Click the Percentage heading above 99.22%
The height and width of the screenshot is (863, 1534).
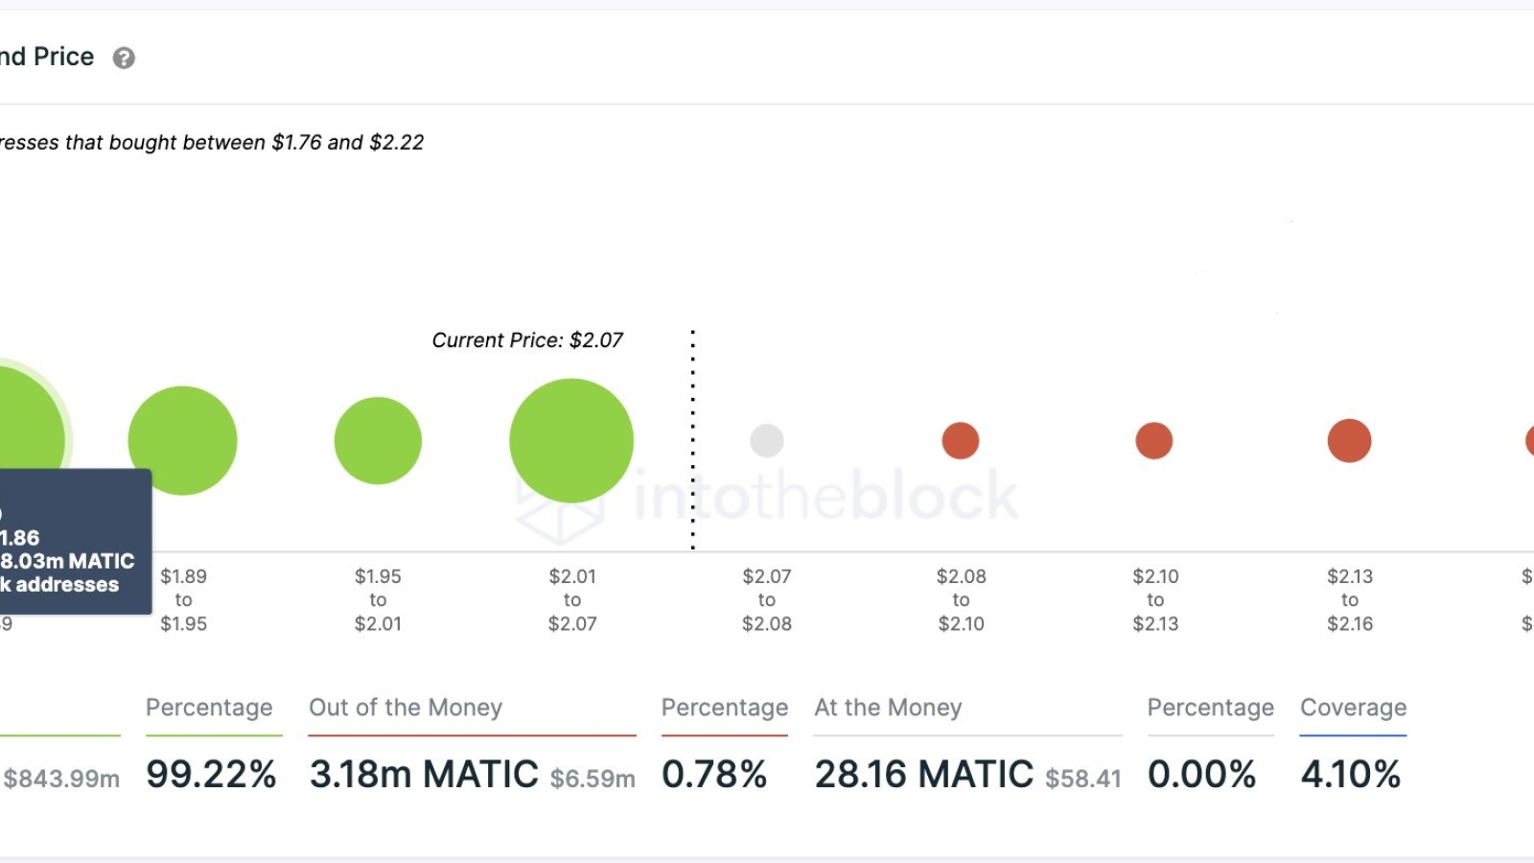coord(209,708)
